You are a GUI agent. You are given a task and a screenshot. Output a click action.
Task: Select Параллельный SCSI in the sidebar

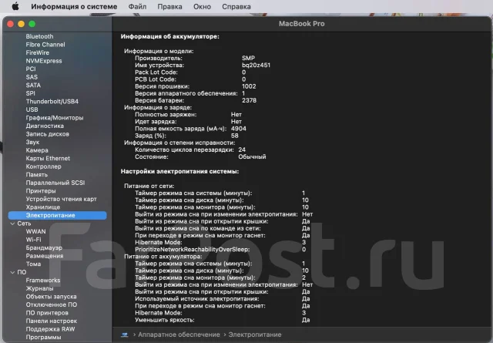pos(55,183)
